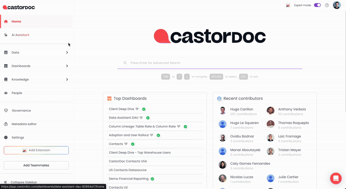Click the Dashboards layout icon
The height and width of the screenshot is (189, 346).
coord(6,66)
